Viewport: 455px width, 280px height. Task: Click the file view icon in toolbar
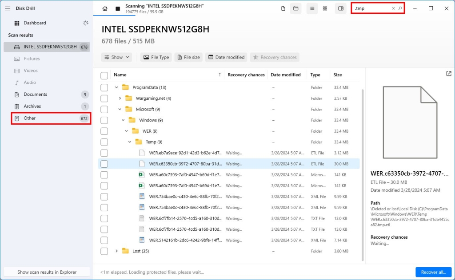(283, 8)
